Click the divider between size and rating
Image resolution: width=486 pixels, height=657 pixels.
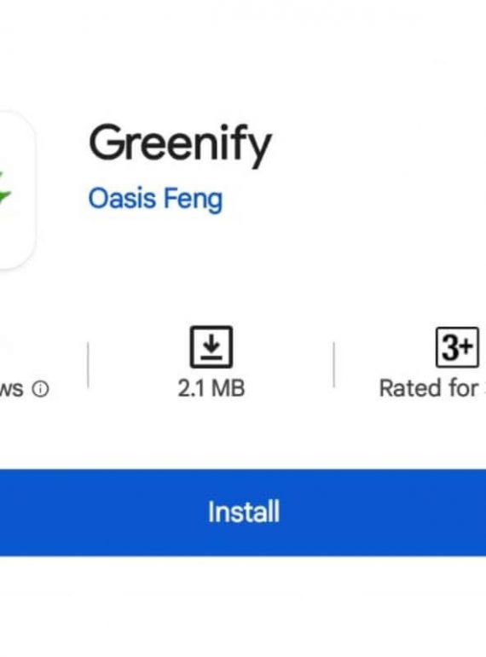(x=333, y=365)
